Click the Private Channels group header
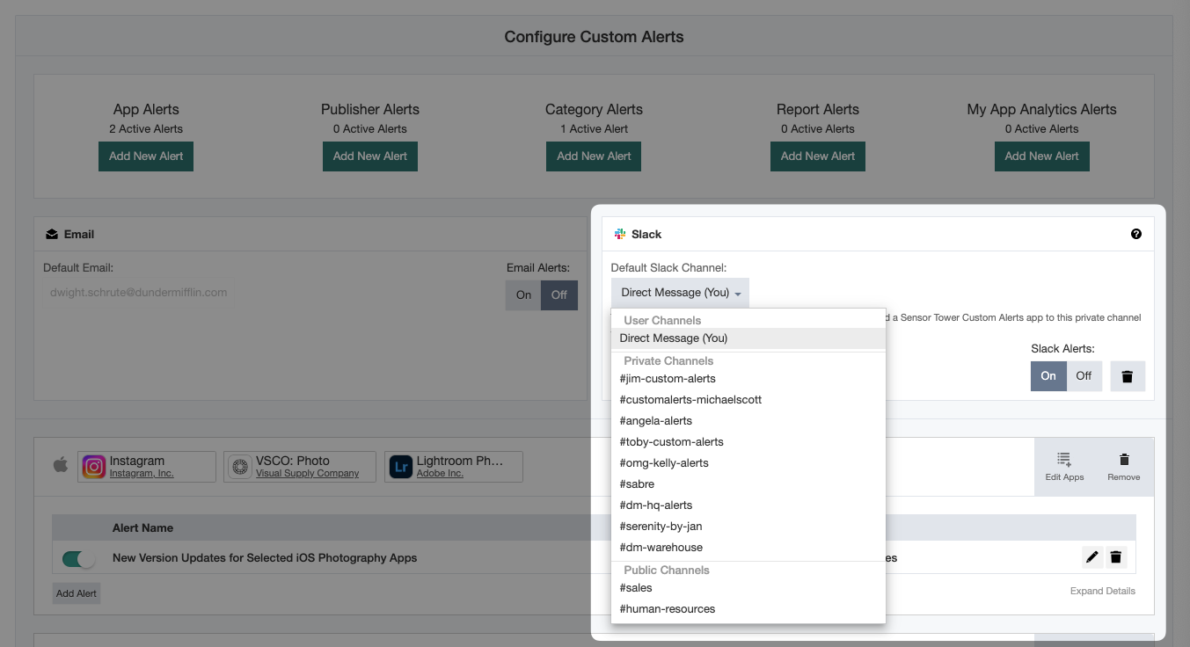 668,361
